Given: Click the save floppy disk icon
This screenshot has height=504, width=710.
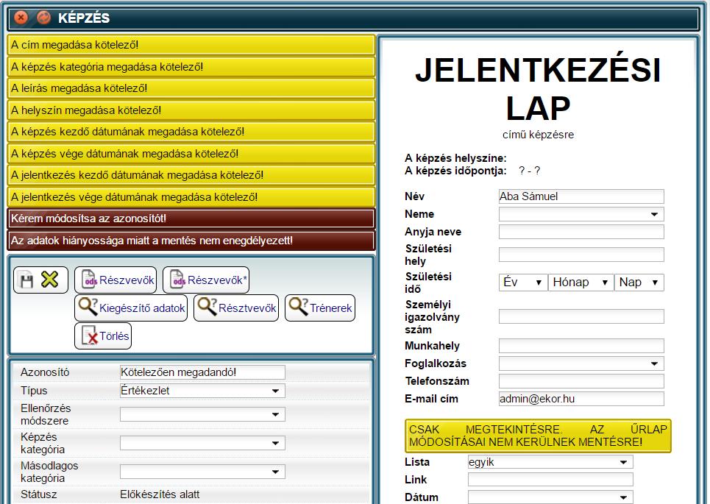Looking at the screenshot, I should [x=26, y=280].
